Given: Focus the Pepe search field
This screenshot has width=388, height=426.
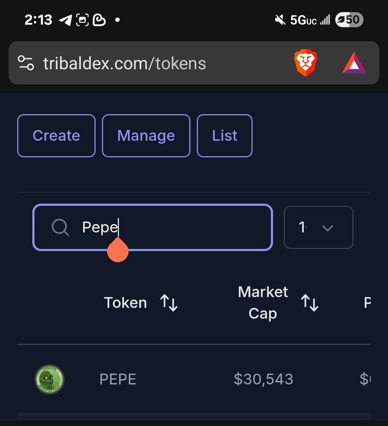Looking at the screenshot, I should click(x=153, y=227).
